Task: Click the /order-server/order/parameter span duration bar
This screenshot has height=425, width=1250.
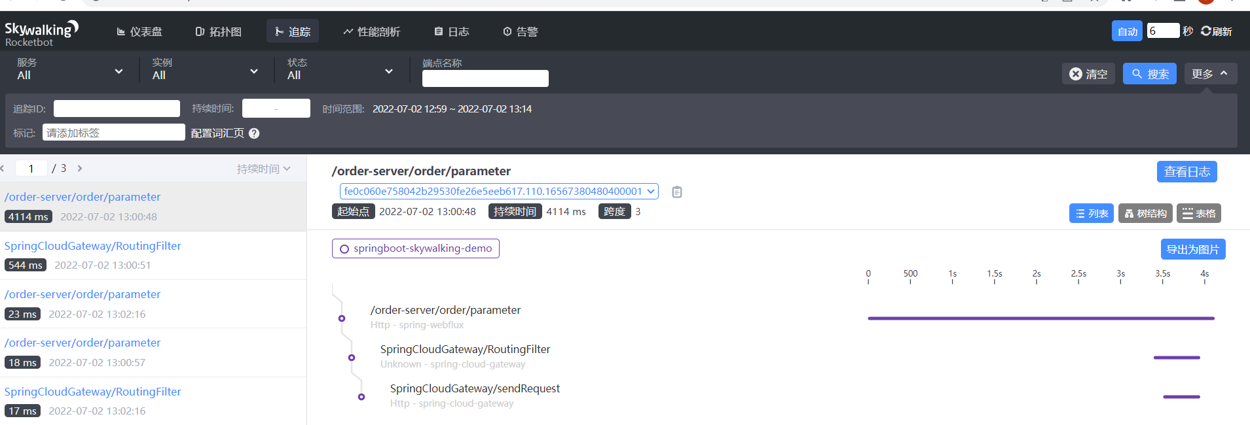Action: [x=1041, y=318]
